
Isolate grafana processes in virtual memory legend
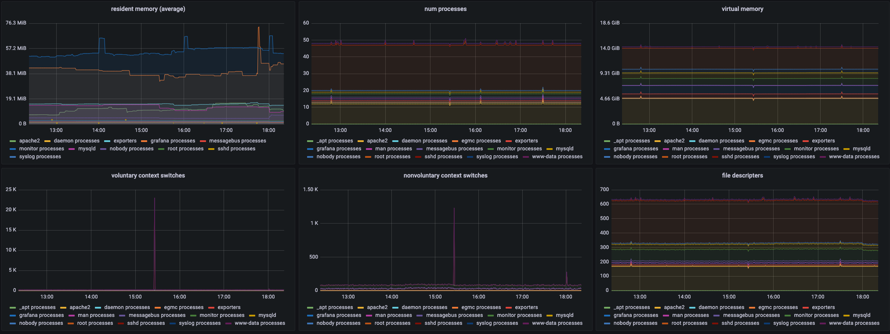pos(636,149)
